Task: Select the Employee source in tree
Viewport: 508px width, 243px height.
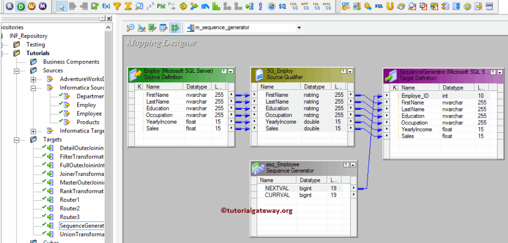Action: [x=89, y=113]
